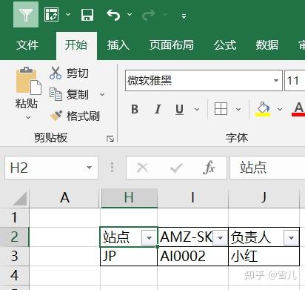This screenshot has width=305, height=290.
Task: Open the 页面布局 tab
Action: (x=171, y=45)
